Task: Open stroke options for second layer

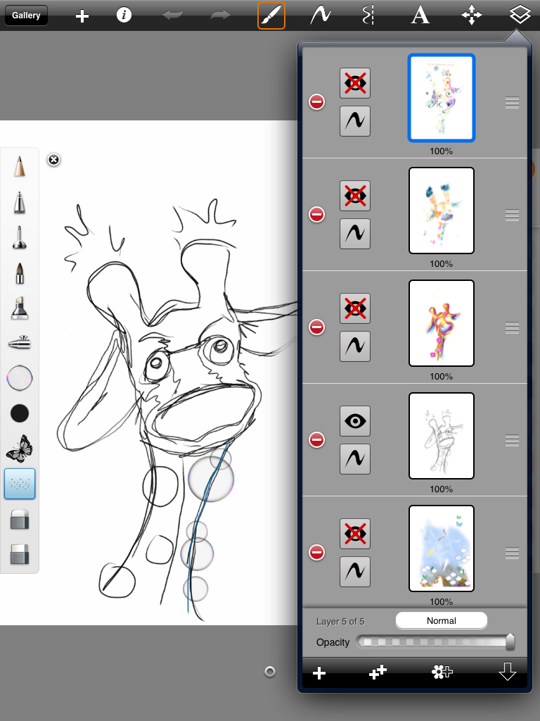Action: point(355,234)
